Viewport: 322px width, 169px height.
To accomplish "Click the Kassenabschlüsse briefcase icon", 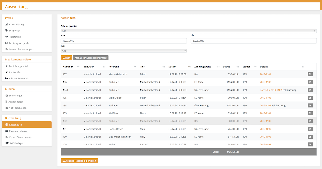I will pos(7,131).
